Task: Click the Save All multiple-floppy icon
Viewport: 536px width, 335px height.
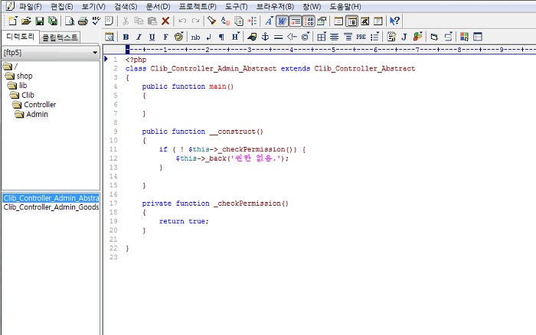Action: 53,21
